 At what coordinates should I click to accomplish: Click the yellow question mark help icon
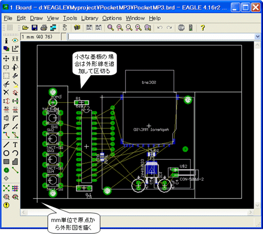coord(202,28)
